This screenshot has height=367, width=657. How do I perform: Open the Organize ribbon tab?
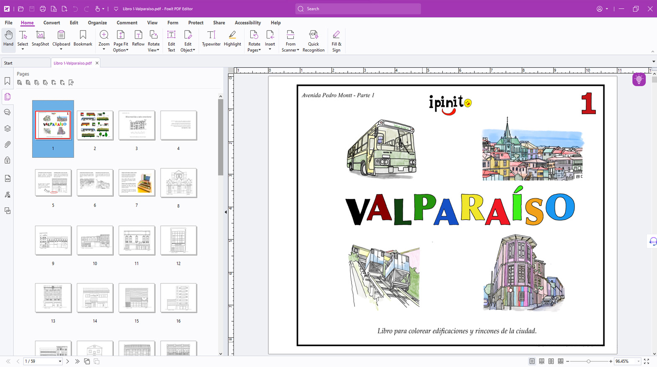coord(97,23)
